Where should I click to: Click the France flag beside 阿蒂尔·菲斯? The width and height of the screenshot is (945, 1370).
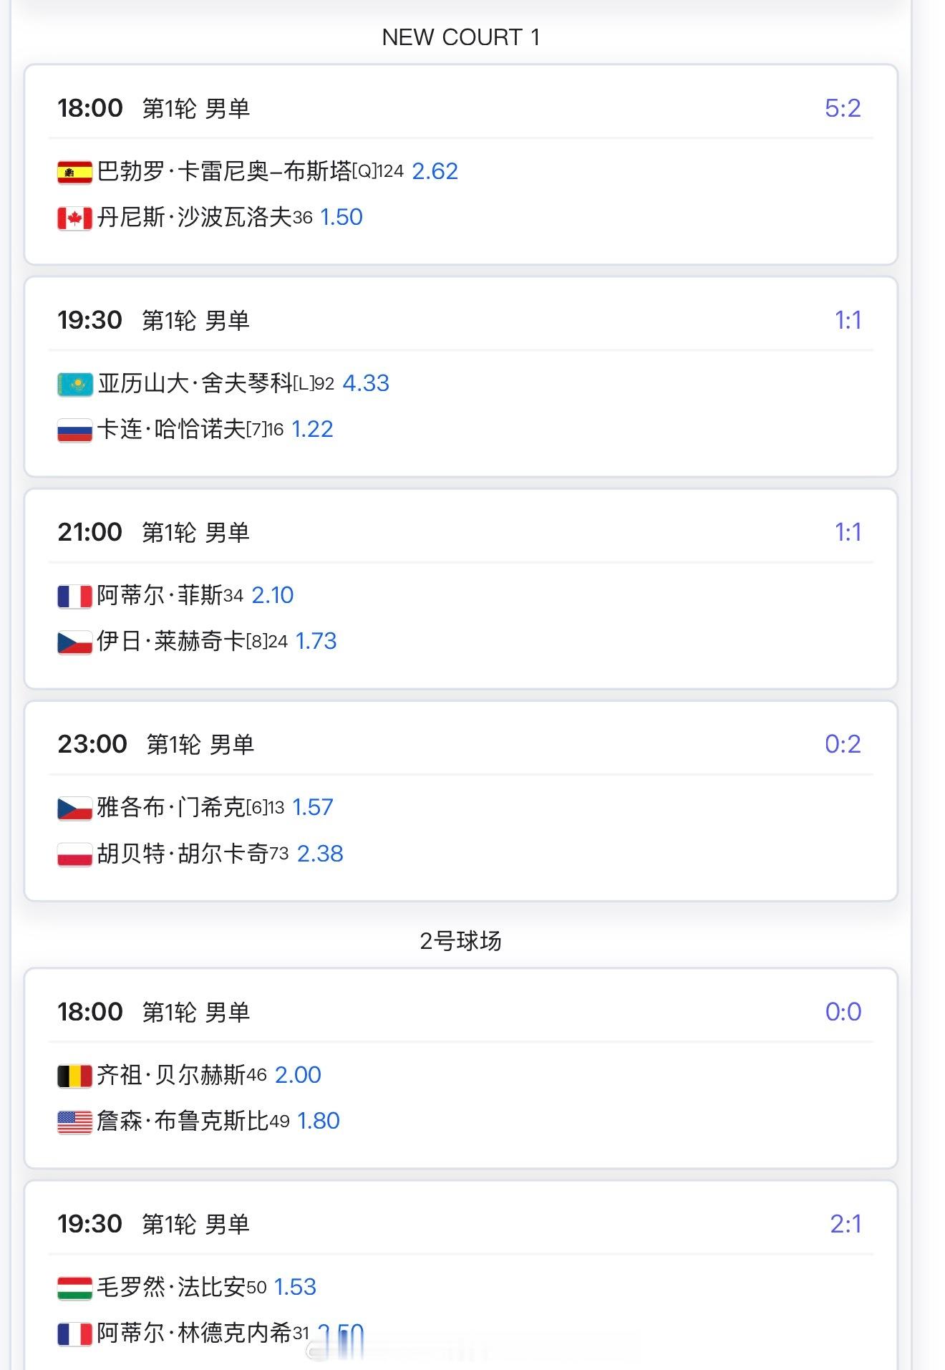(74, 596)
